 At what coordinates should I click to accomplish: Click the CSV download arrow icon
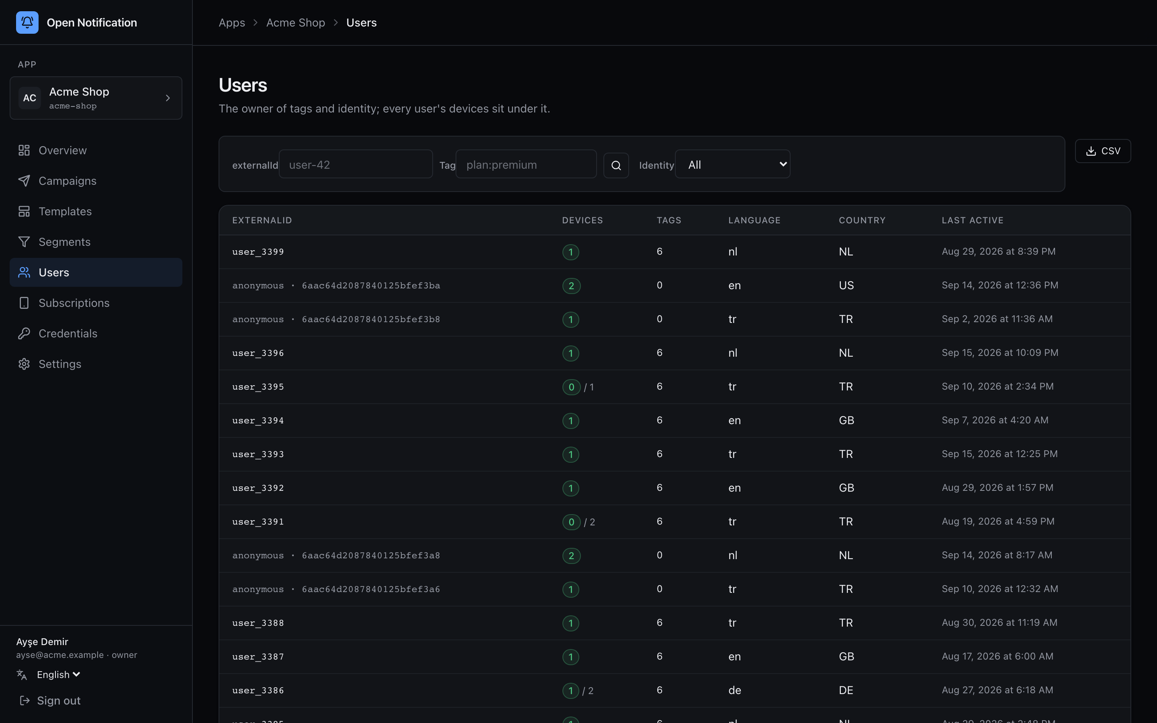1091,151
